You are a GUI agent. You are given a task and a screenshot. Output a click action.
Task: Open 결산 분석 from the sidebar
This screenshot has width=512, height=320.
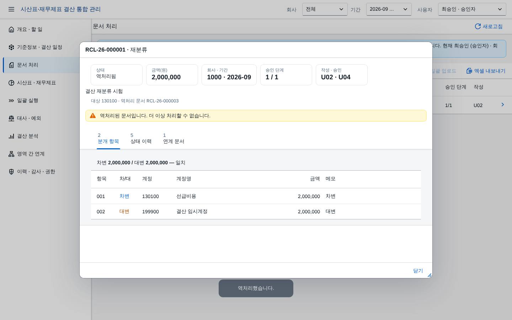47,136
